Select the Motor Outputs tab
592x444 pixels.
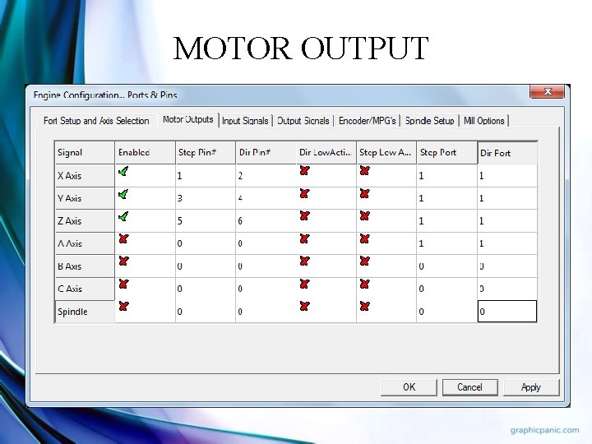click(188, 120)
